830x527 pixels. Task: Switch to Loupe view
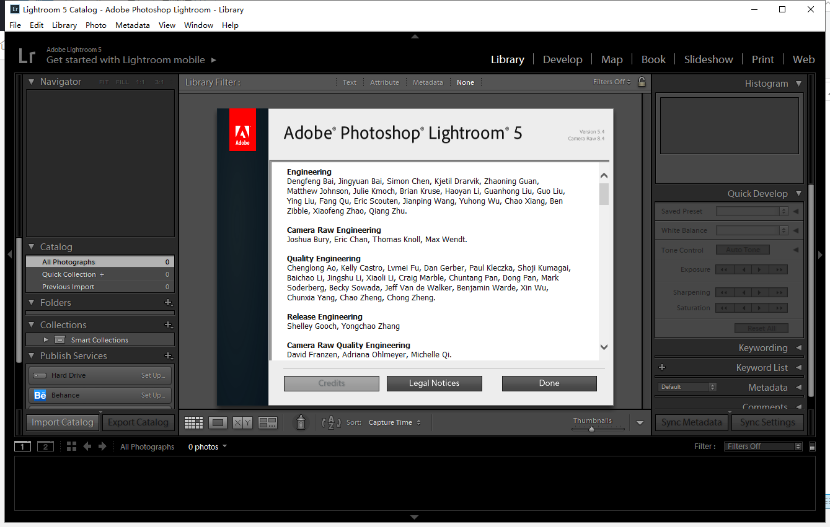pos(218,422)
